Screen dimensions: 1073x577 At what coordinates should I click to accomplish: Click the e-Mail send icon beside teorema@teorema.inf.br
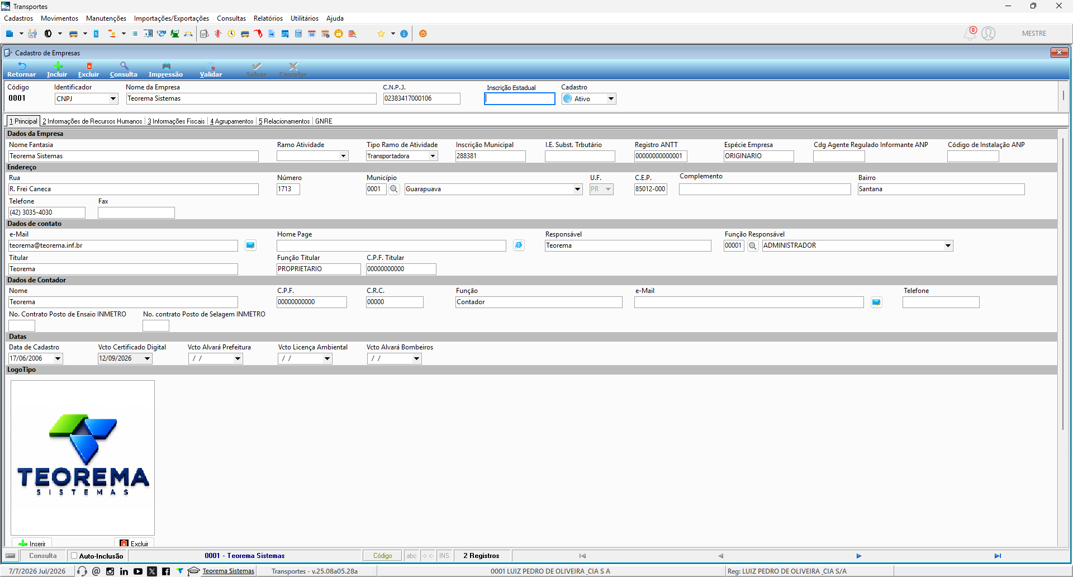click(x=250, y=245)
